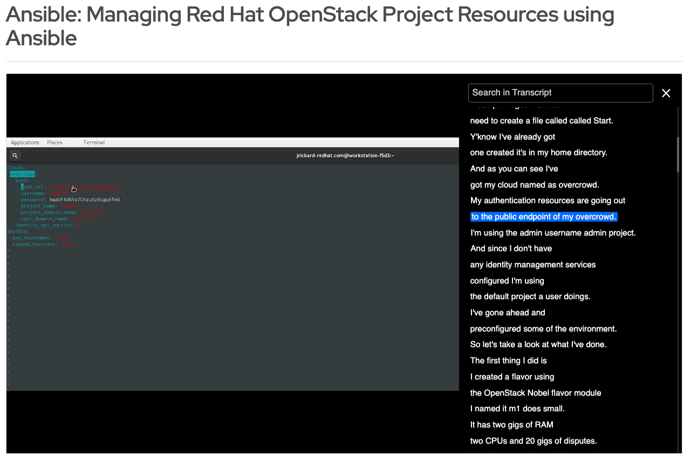Click the jrickard-redhat.com workstation title bar

346,155
